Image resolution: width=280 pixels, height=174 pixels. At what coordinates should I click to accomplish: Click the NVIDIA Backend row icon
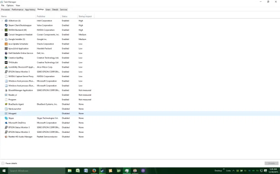6,30
